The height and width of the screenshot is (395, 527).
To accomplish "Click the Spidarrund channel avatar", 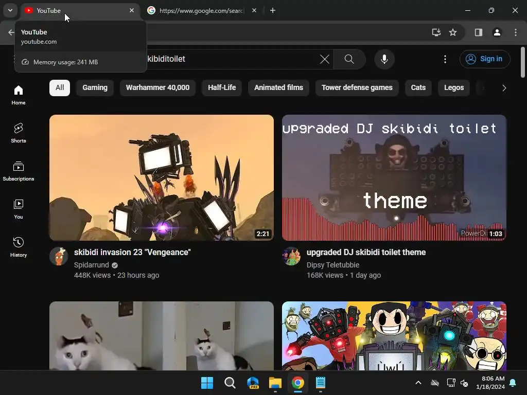I will coord(59,256).
